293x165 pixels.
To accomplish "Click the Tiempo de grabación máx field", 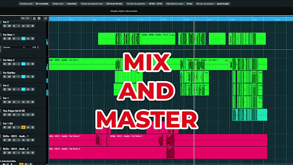I will [x=102, y=4].
